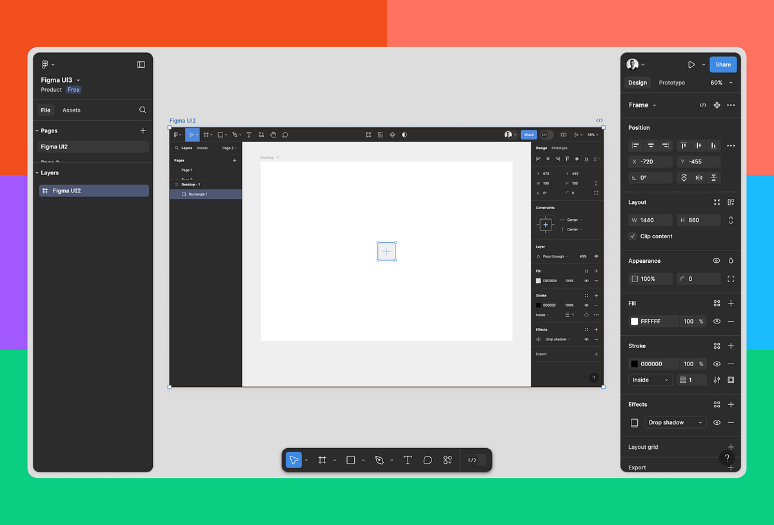Click the align right icon in Position
This screenshot has height=525, width=774.
666,145
